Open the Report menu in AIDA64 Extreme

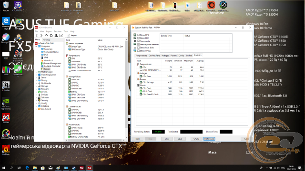coord(49,31)
